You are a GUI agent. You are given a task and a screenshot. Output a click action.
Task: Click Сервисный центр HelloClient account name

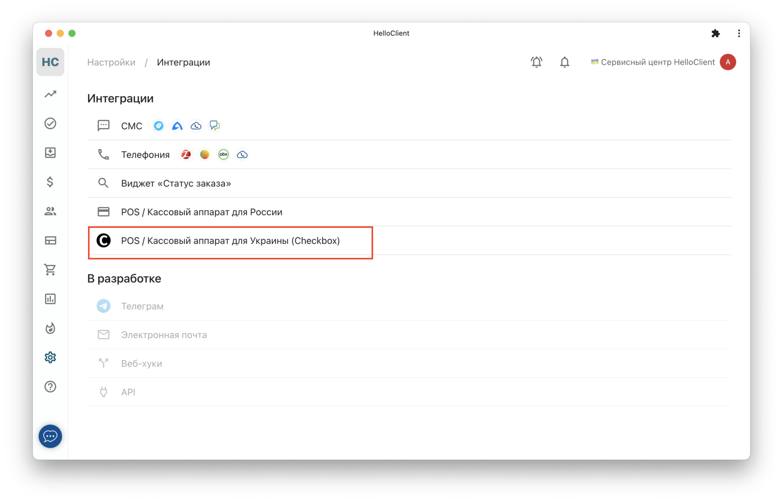[658, 62]
